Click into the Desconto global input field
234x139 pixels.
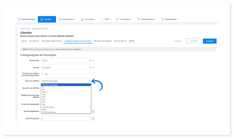point(66,119)
